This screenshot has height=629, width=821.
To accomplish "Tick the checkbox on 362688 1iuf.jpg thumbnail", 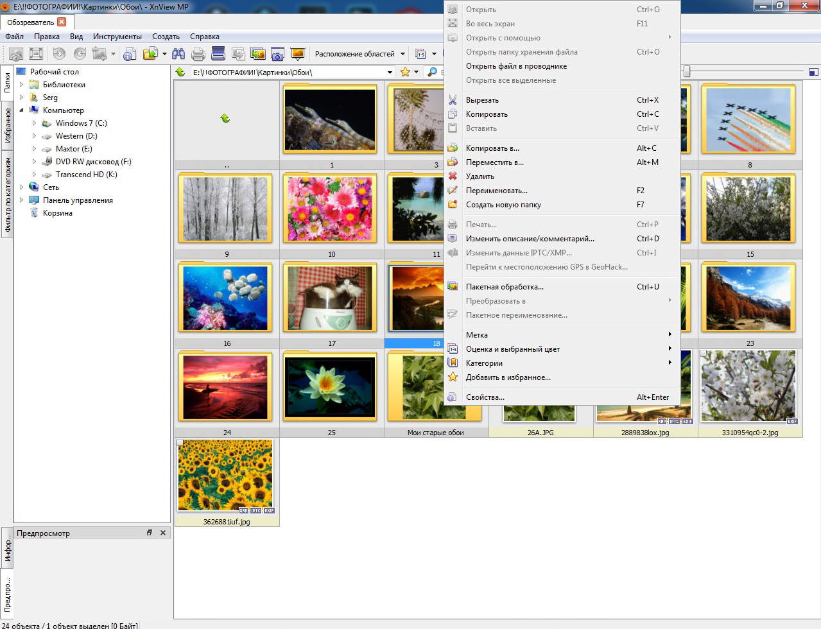I will point(180,443).
